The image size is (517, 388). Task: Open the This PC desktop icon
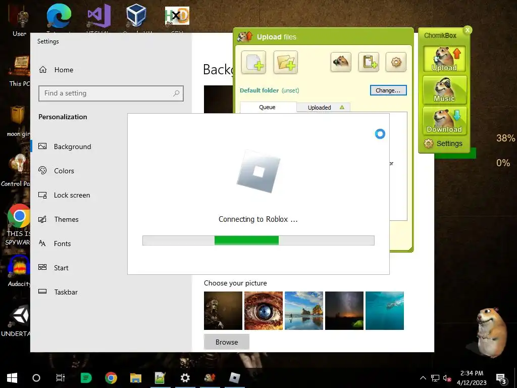coord(20,71)
